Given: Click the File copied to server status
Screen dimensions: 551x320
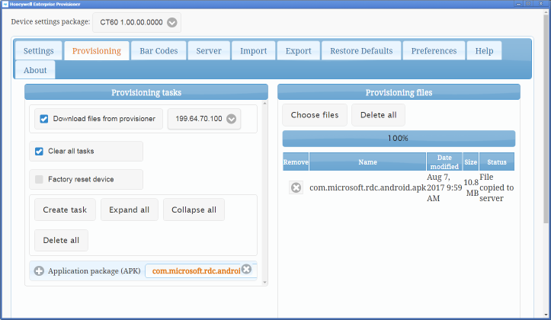Looking at the screenshot, I should tap(497, 187).
